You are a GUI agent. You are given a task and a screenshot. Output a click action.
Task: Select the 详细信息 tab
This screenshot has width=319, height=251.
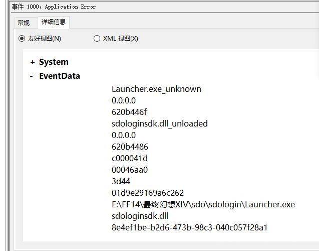tap(53, 22)
